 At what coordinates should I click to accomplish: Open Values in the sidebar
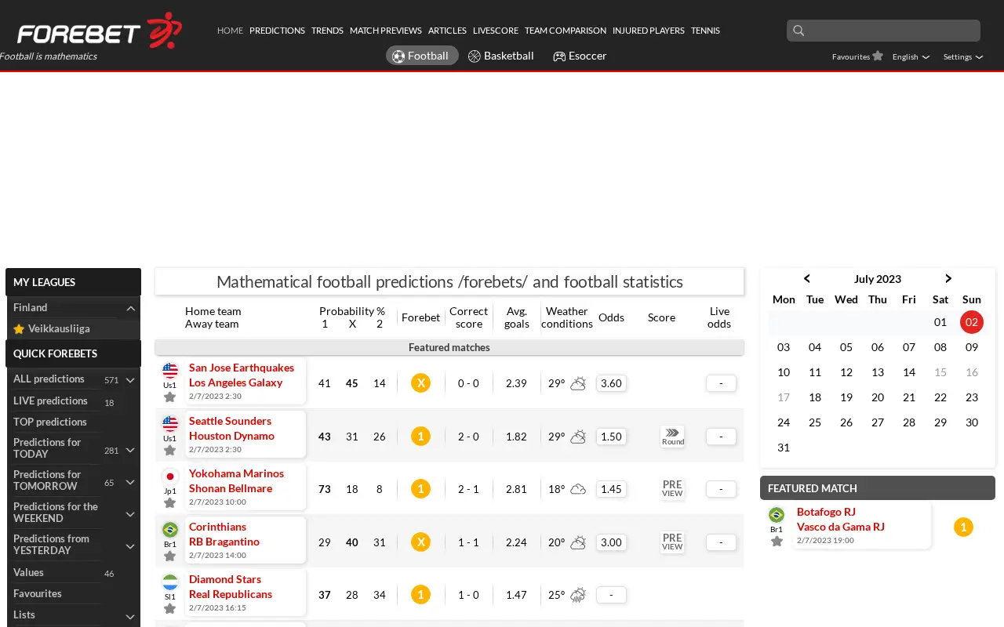(28, 572)
